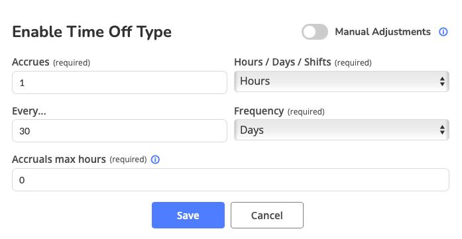462x239 pixels.
Task: Click the Every... label above 30
Action: point(29,111)
